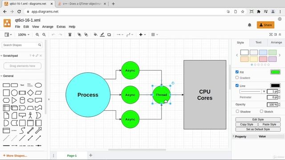Apply the light blue style swatch
The width and height of the screenshot is (285, 160).
point(263,52)
